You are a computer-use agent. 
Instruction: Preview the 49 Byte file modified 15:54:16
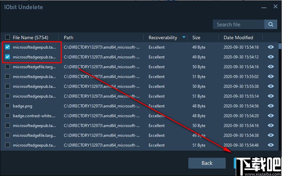point(271,47)
